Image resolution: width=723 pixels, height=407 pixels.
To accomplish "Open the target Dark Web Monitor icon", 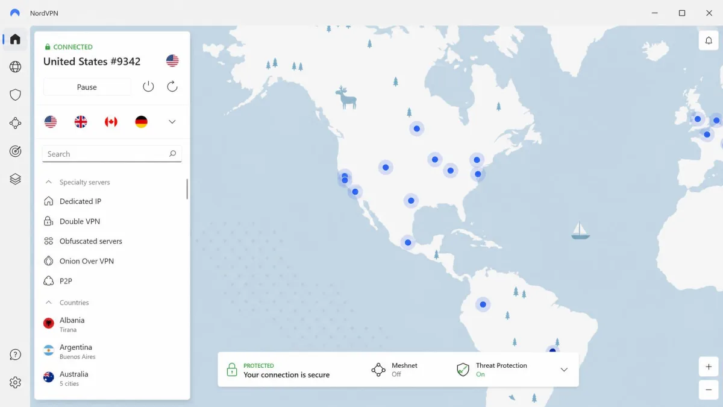I will tap(15, 151).
